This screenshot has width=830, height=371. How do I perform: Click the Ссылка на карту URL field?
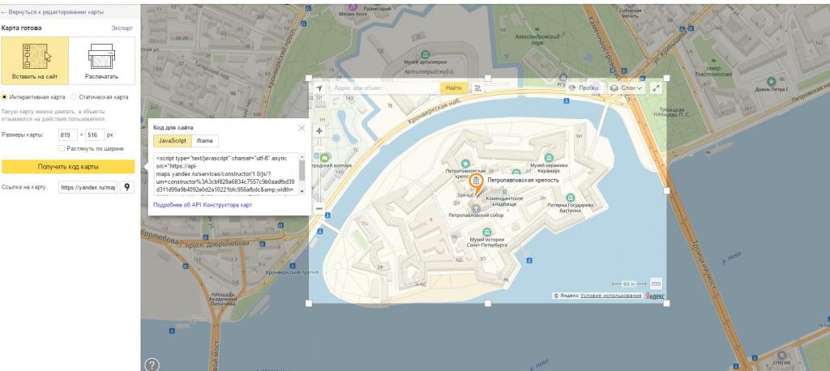pos(88,187)
